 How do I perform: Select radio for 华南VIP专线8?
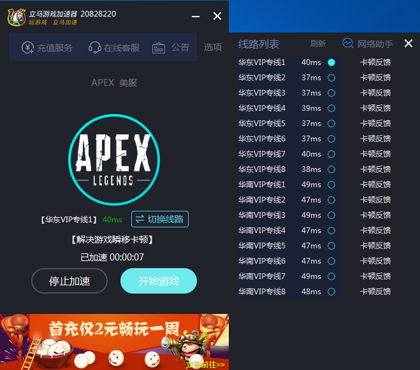pos(331,291)
